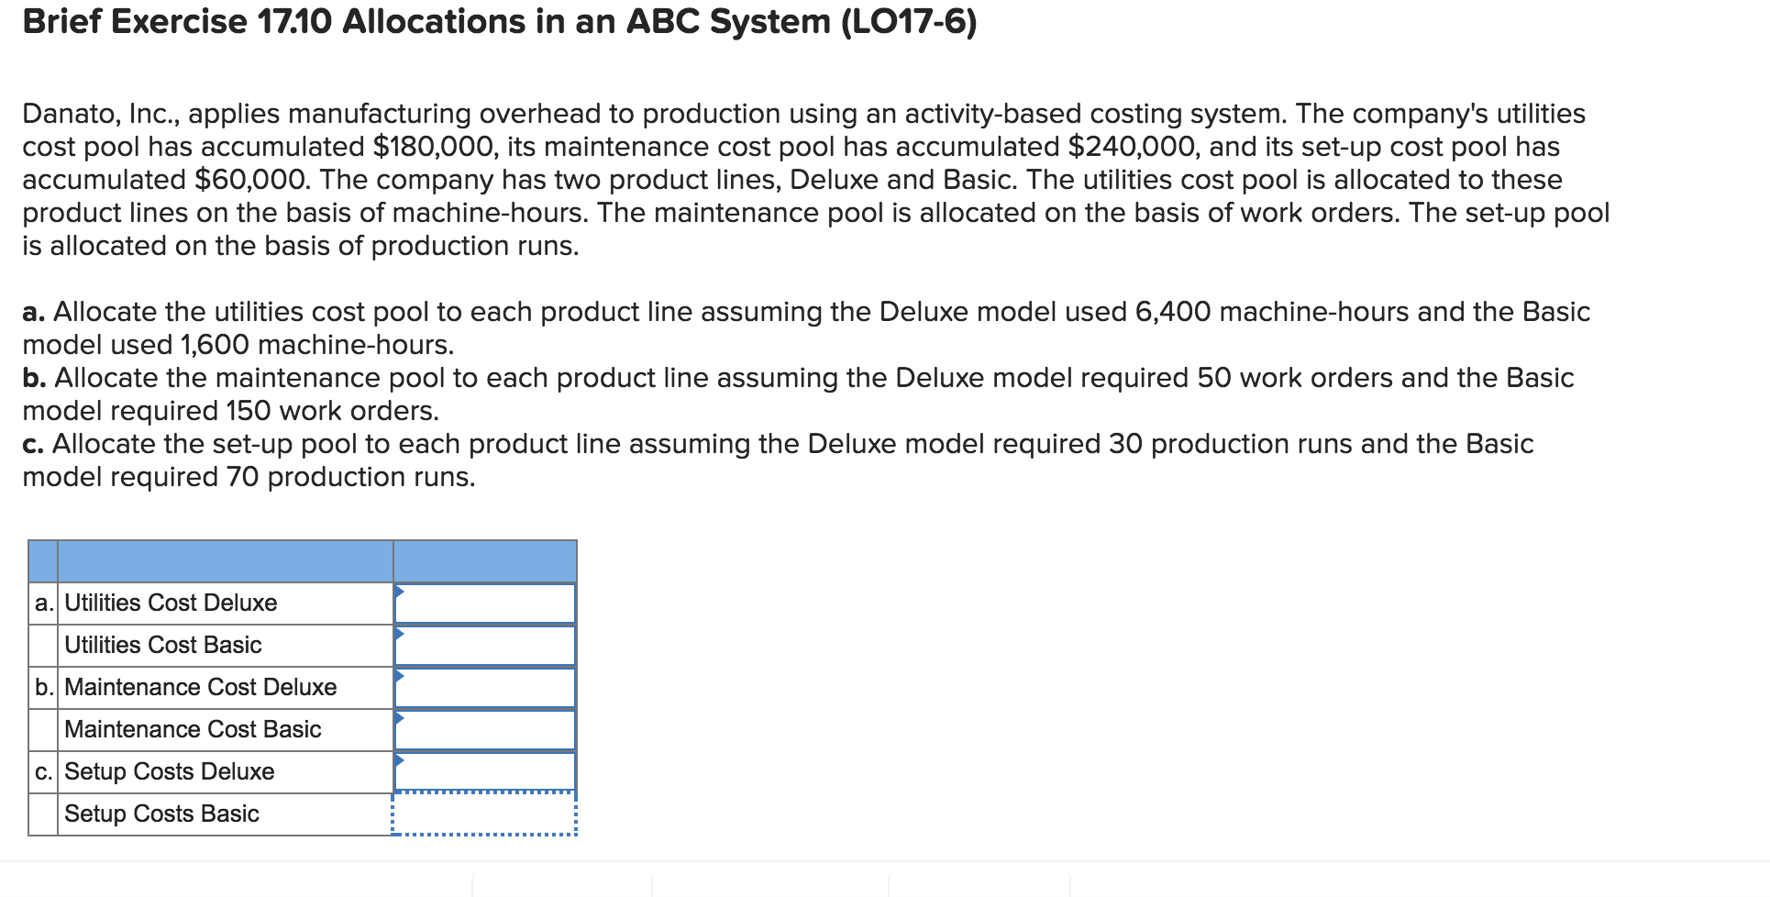Open the Maintenance Cost Basic answer dropdown
The height and width of the screenshot is (897, 1770).
click(x=486, y=730)
